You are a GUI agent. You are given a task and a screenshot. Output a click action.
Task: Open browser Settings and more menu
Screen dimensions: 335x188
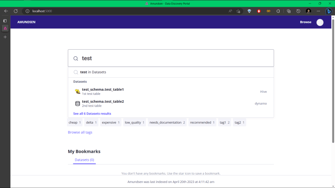[318, 11]
